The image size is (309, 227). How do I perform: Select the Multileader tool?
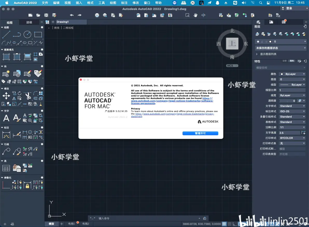6,152
